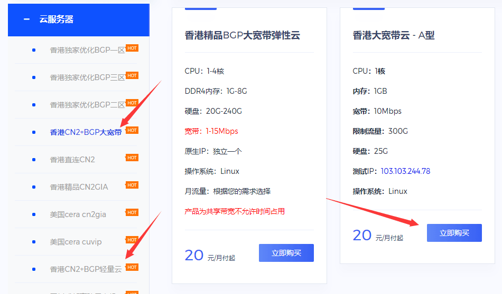Open 香港独家优化BGP一区 menu item

click(x=87, y=50)
